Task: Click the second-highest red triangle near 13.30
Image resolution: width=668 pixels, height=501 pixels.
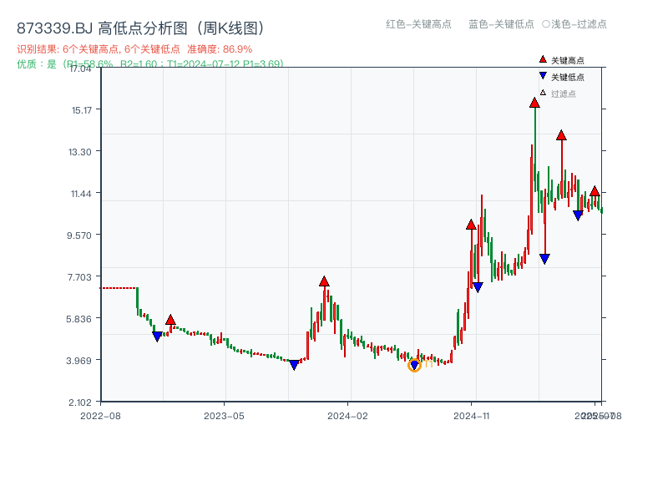Action: (x=561, y=134)
